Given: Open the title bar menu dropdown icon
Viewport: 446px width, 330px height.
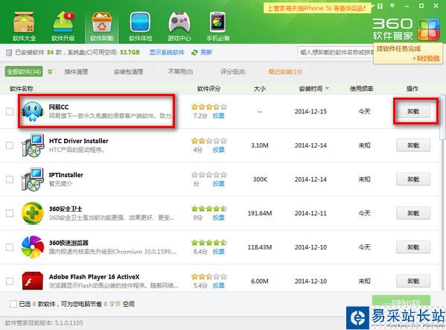Looking at the screenshot, I should pyautogui.click(x=392, y=6).
